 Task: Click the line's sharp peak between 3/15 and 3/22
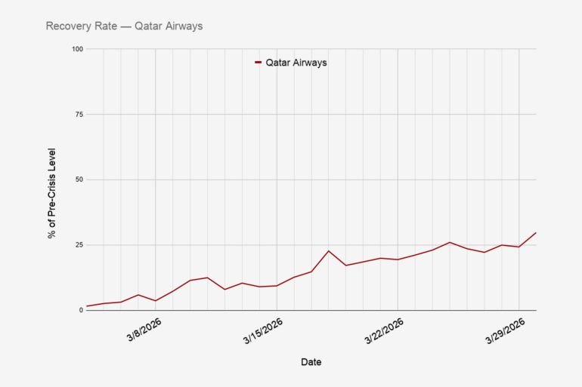pos(329,250)
